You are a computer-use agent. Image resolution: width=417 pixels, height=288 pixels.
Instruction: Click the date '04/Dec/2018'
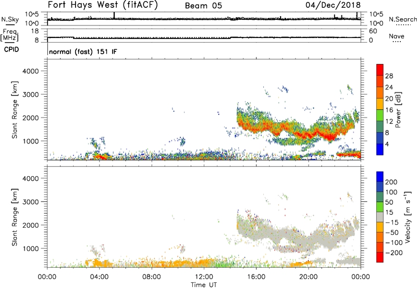pos(333,5)
